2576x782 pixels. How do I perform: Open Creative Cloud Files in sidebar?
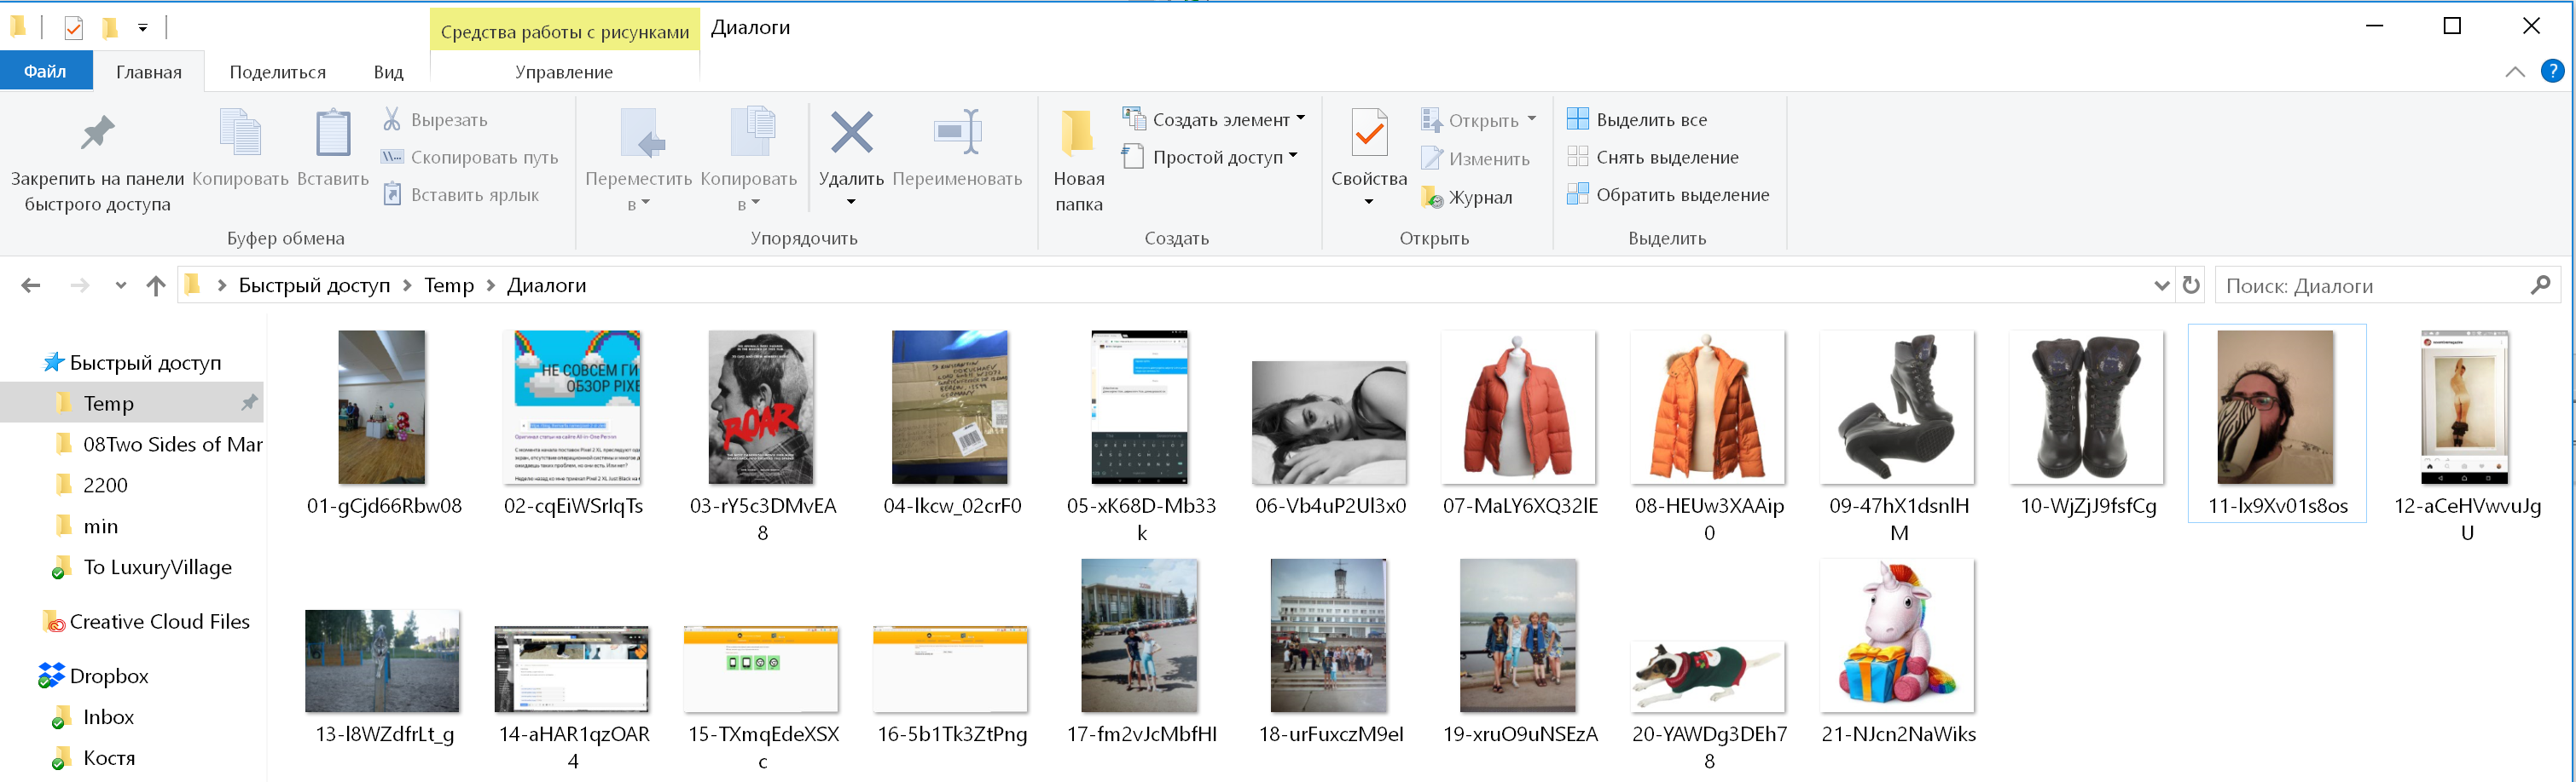pyautogui.click(x=146, y=622)
